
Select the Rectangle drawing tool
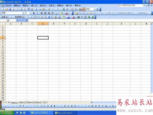35,17
